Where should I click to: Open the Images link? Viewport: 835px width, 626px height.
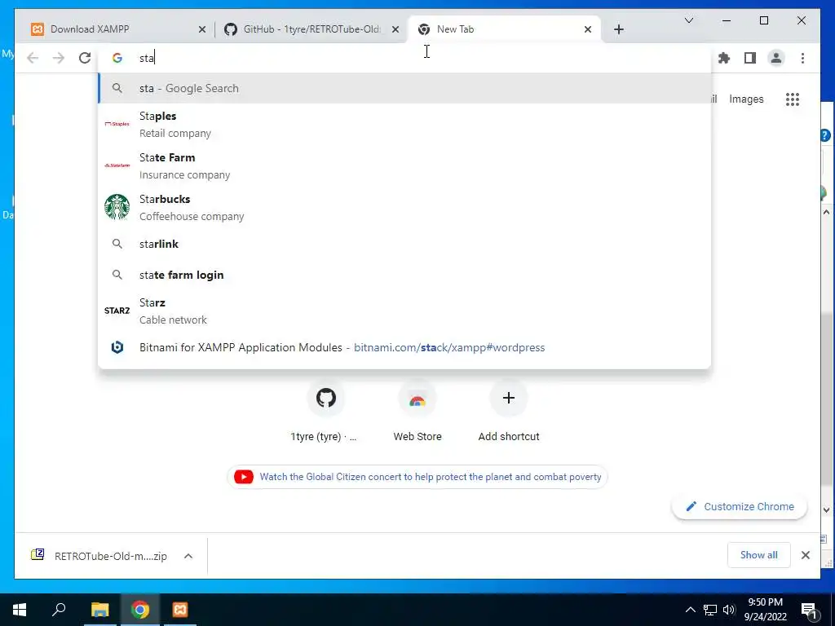pos(746,99)
